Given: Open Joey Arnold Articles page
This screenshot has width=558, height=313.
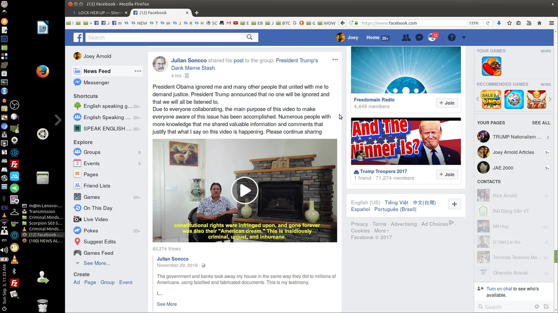Looking at the screenshot, I should click(x=513, y=152).
